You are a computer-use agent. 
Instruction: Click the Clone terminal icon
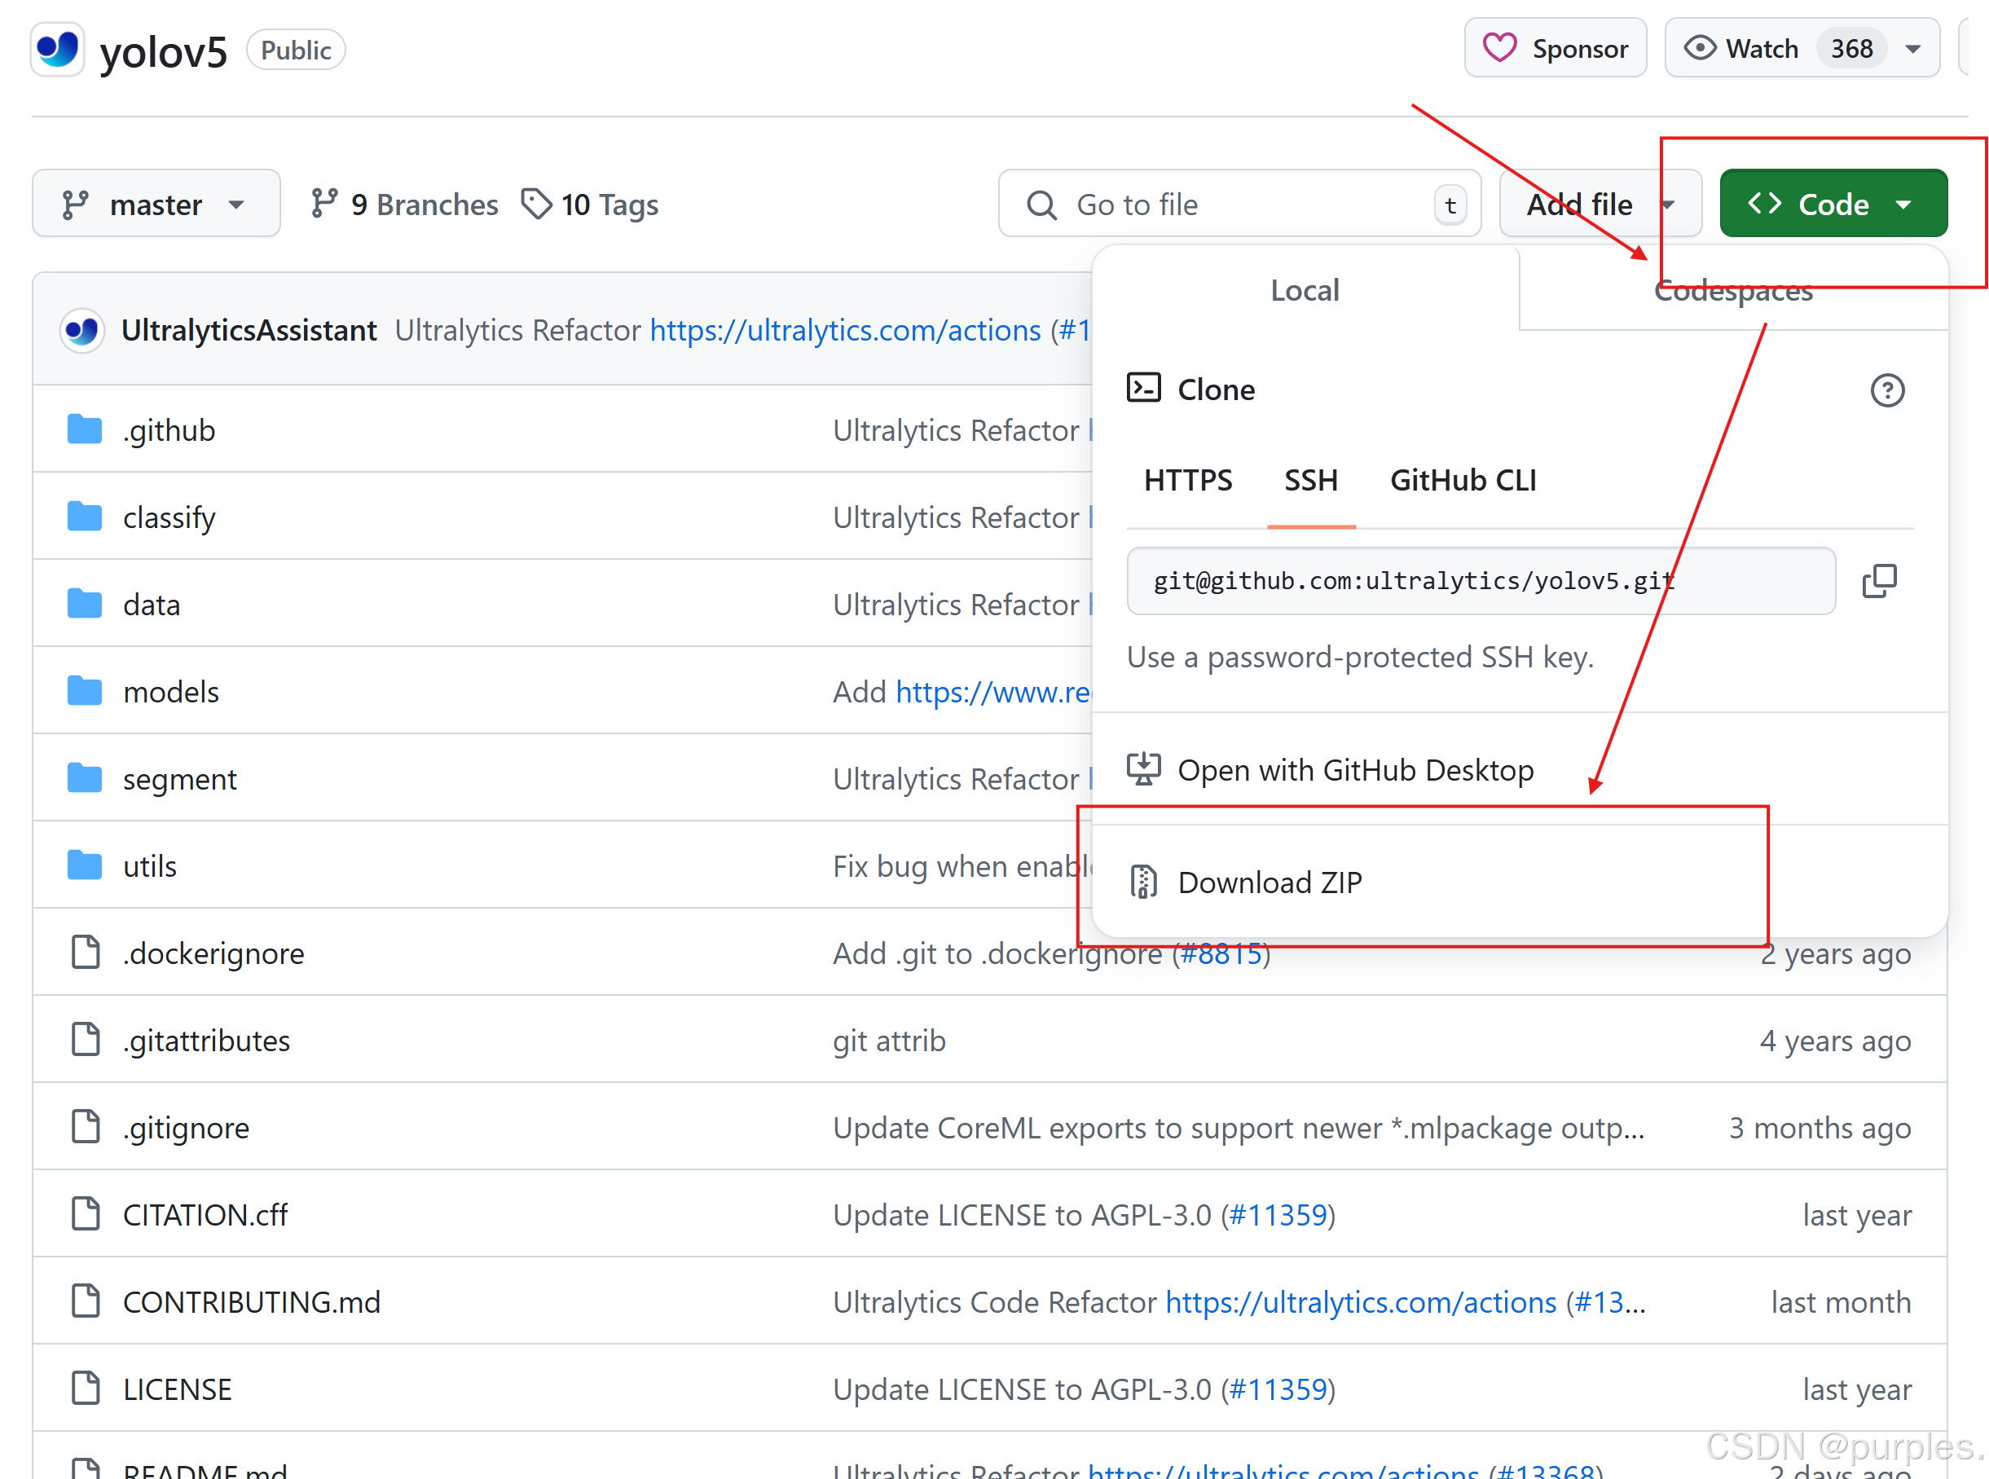coord(1143,389)
